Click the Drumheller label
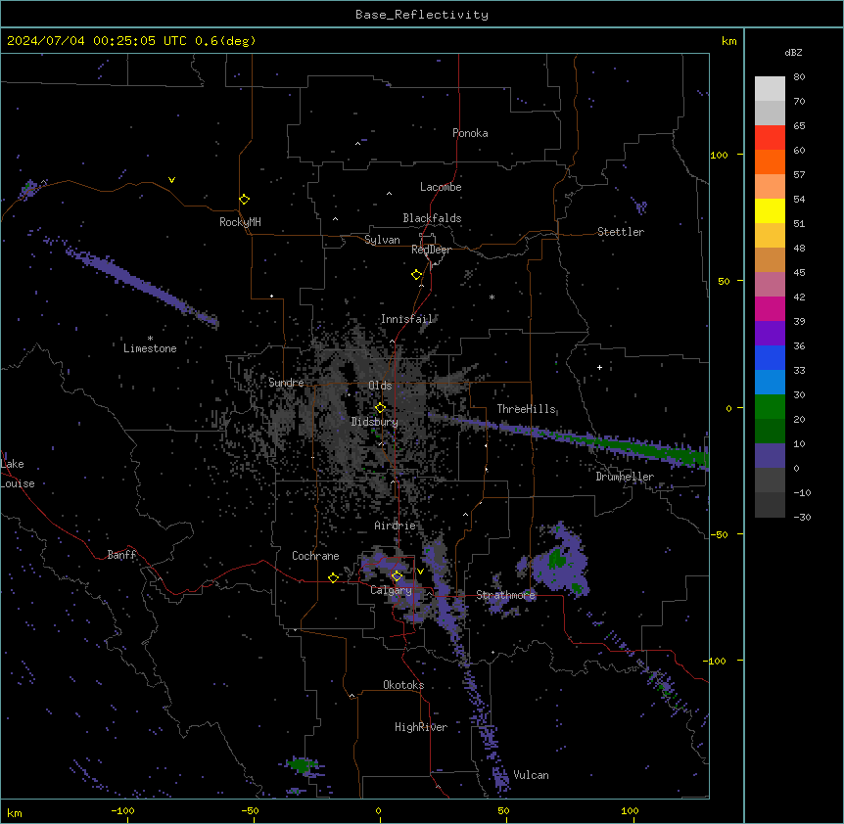The width and height of the screenshot is (844, 824). click(x=625, y=477)
